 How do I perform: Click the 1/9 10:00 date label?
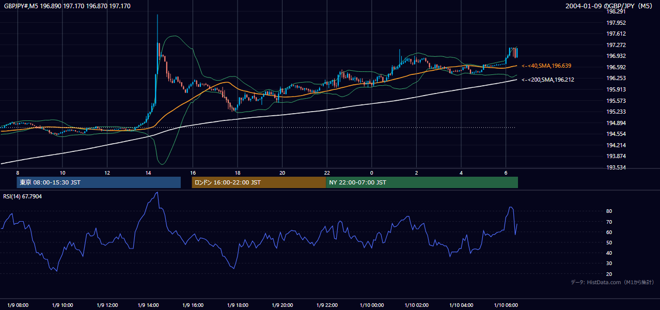click(x=62, y=305)
